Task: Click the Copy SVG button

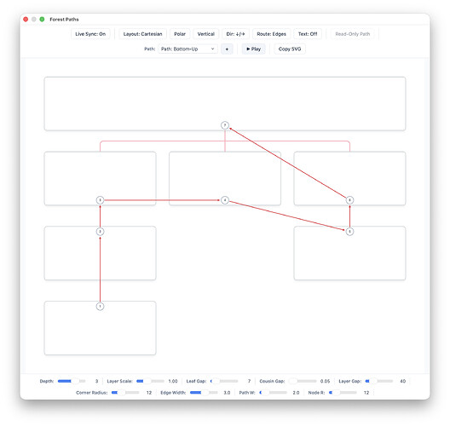Action: tap(290, 49)
